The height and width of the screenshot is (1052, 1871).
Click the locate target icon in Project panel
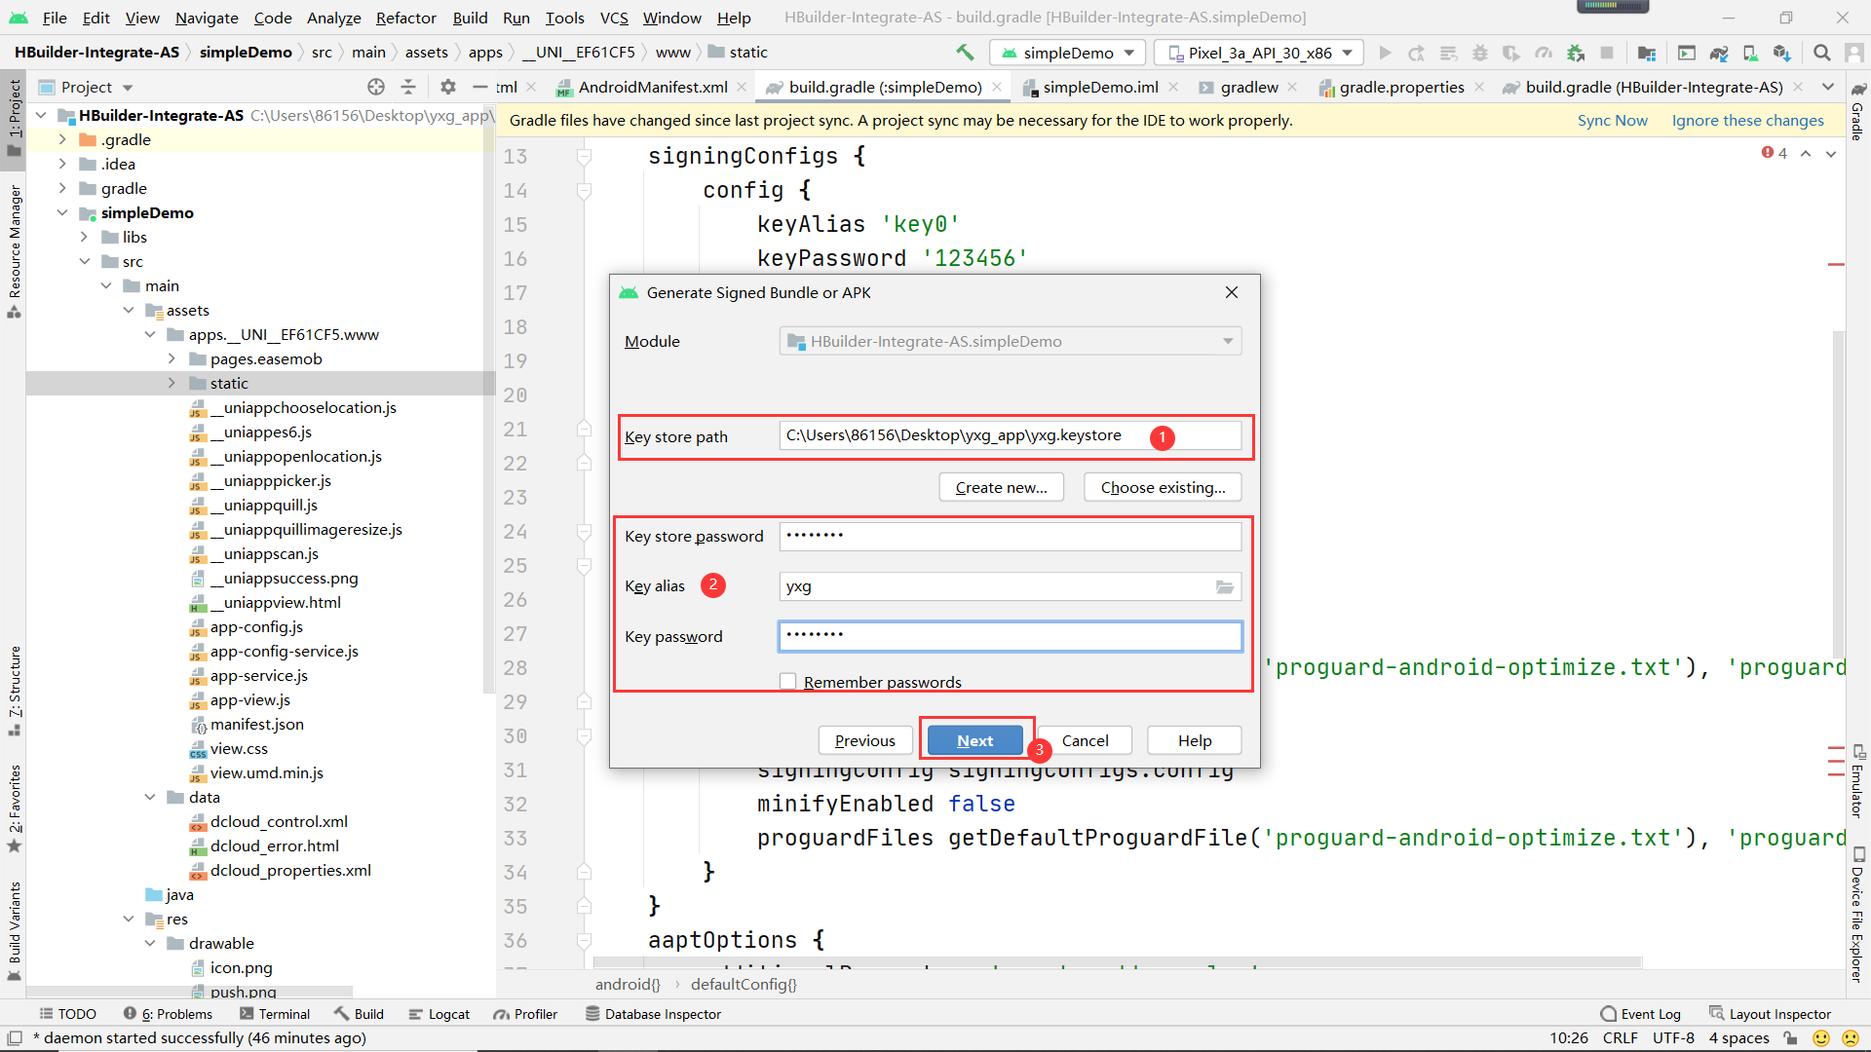(x=376, y=87)
